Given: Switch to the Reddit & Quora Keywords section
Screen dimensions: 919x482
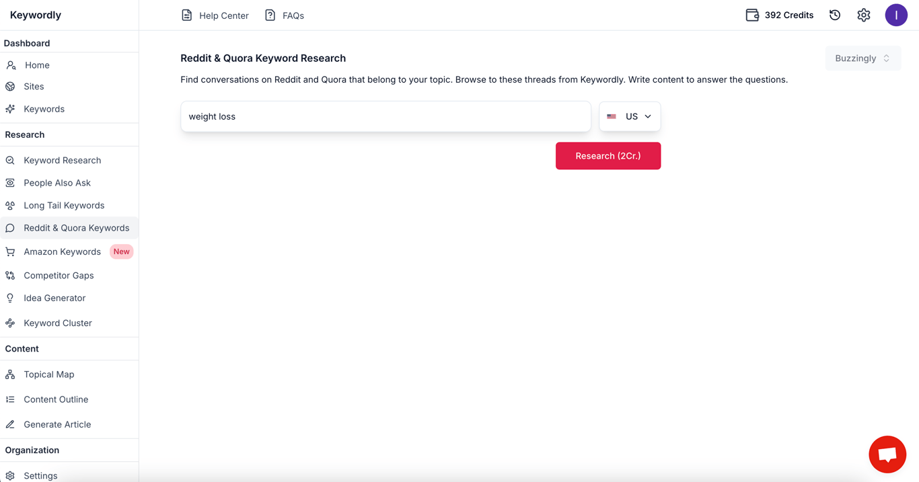Looking at the screenshot, I should [77, 228].
